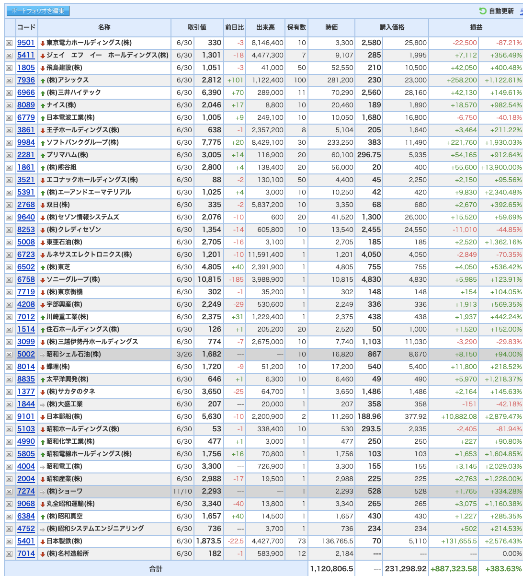
Task: Click profit value +258,200 for アシックス
Action: coord(462,80)
